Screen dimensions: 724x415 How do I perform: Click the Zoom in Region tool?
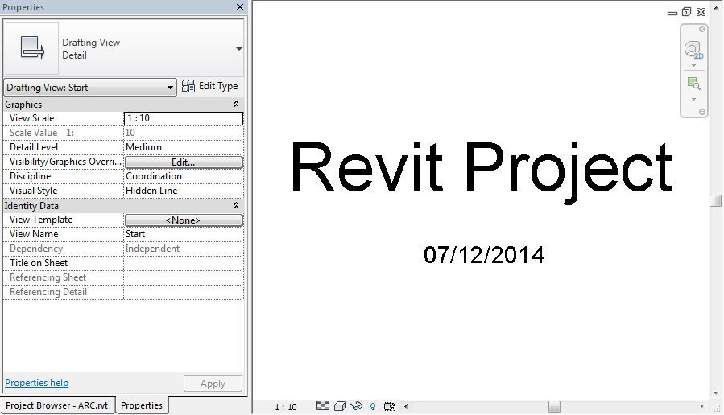(x=693, y=84)
